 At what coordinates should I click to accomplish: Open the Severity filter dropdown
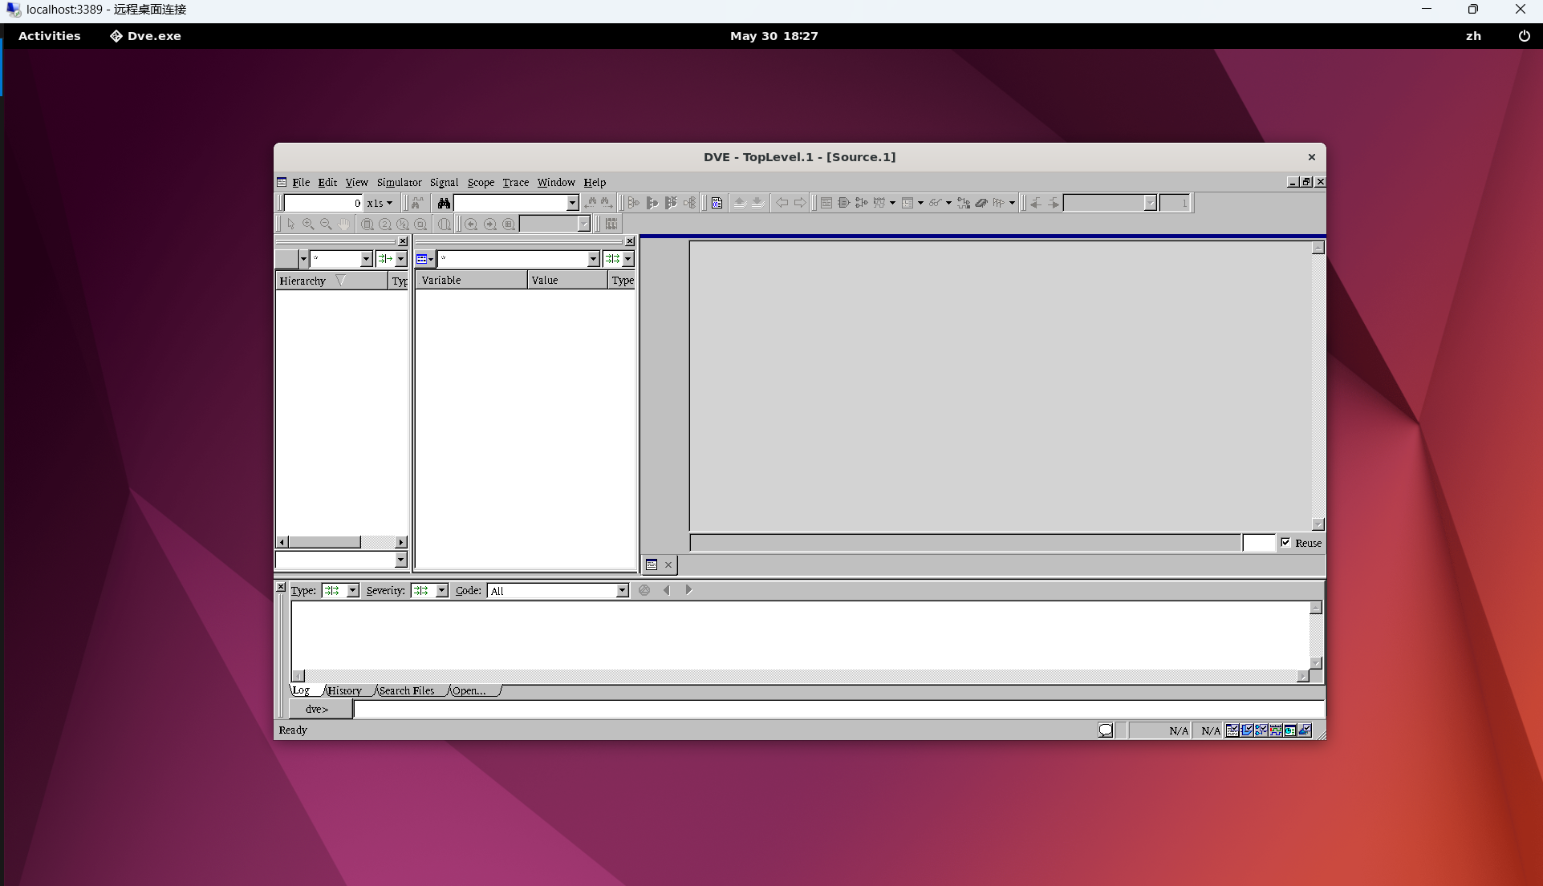[441, 591]
